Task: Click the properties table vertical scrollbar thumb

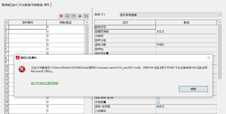Action: click(220, 51)
